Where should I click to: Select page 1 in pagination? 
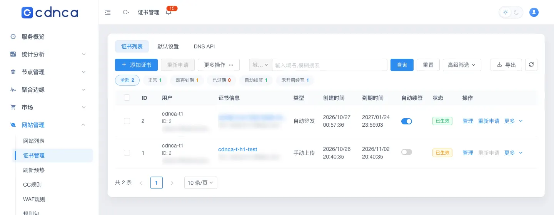pyautogui.click(x=157, y=183)
